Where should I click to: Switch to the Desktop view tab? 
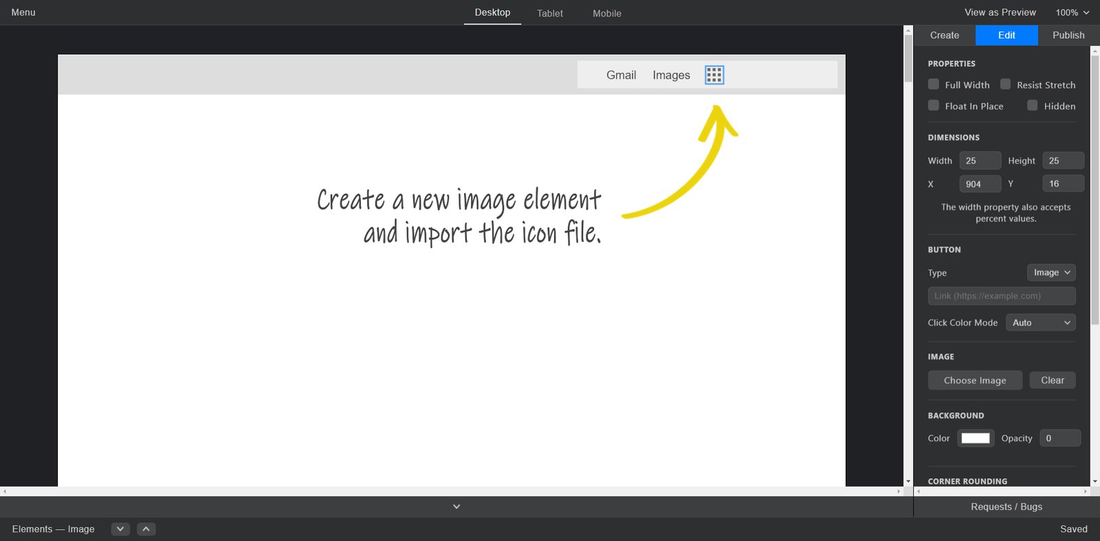pos(492,12)
